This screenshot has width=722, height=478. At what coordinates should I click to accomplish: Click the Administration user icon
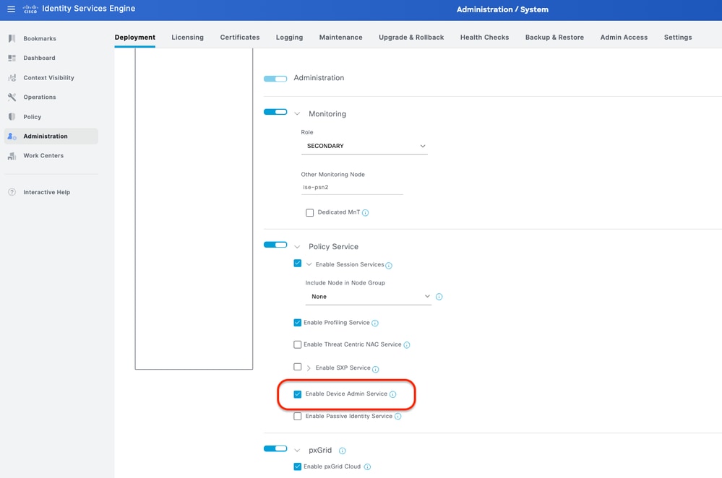pyautogui.click(x=12, y=136)
